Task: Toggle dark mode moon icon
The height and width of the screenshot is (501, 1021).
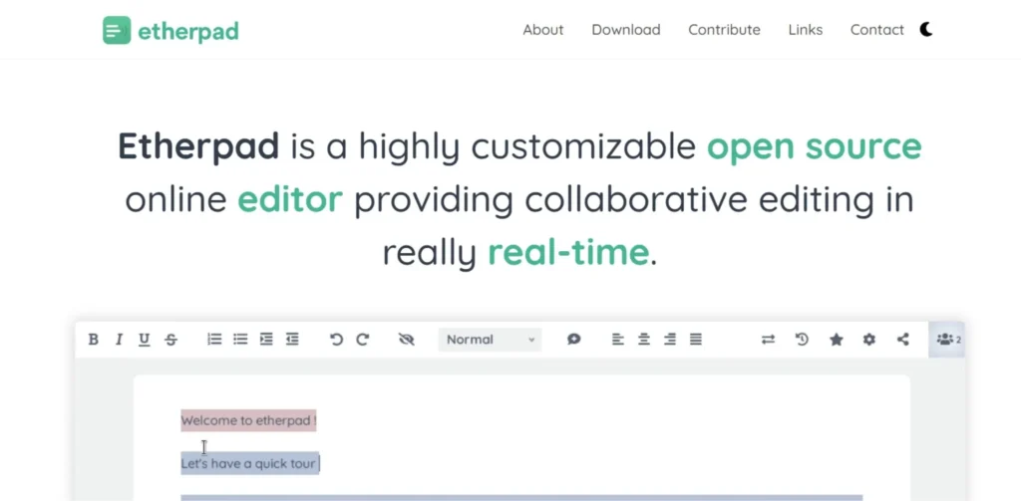Action: pyautogui.click(x=926, y=29)
